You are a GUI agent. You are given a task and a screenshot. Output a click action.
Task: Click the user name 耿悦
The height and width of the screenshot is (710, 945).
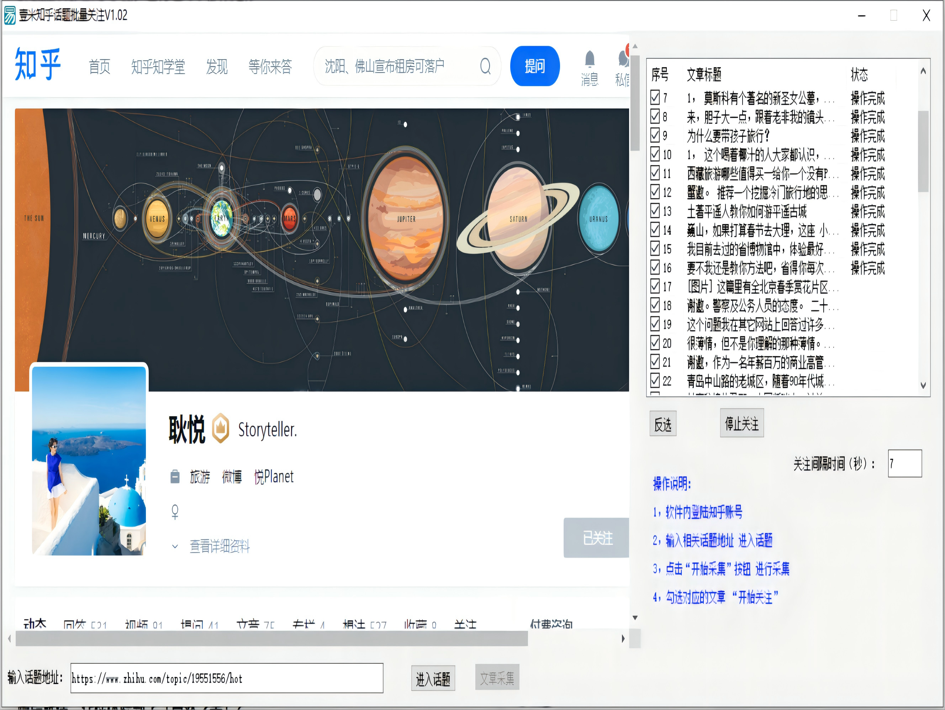tap(187, 429)
